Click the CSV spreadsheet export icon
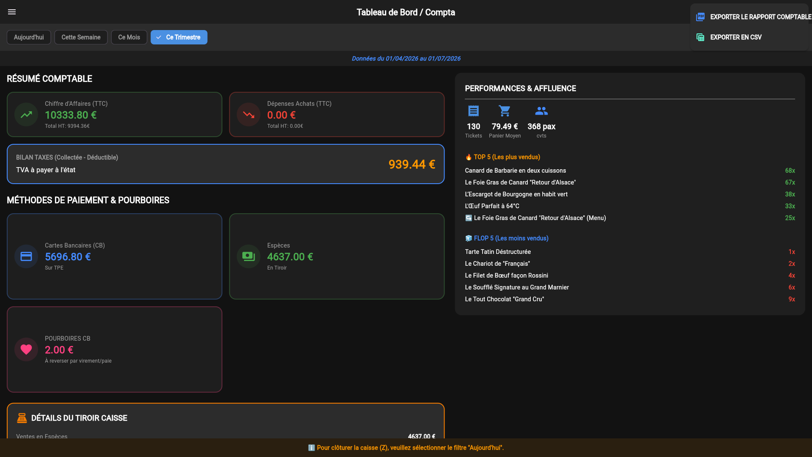Screen dimensions: 812x457 click(x=700, y=37)
